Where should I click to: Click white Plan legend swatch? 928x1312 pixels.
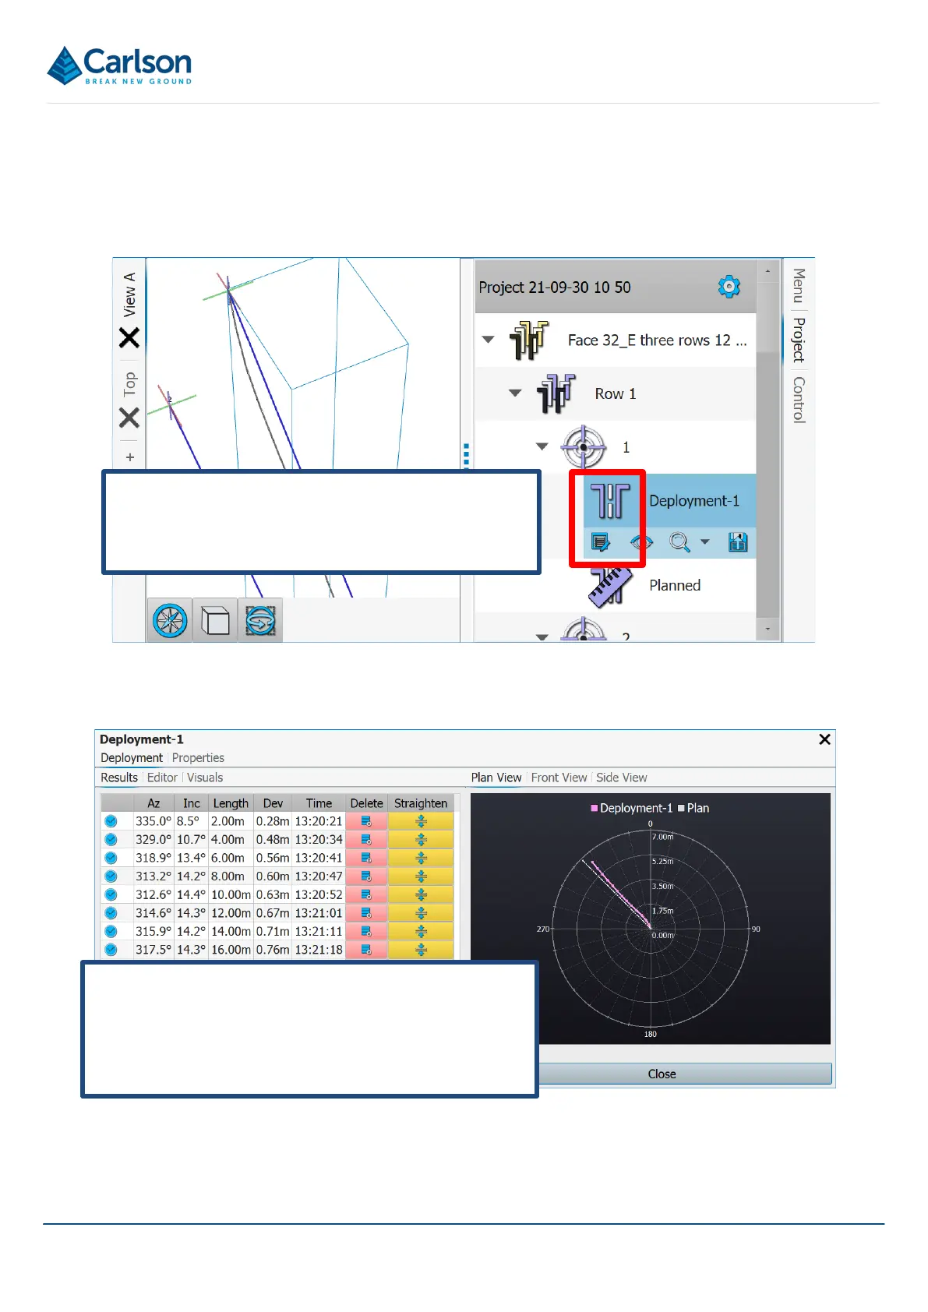pyautogui.click(x=681, y=808)
